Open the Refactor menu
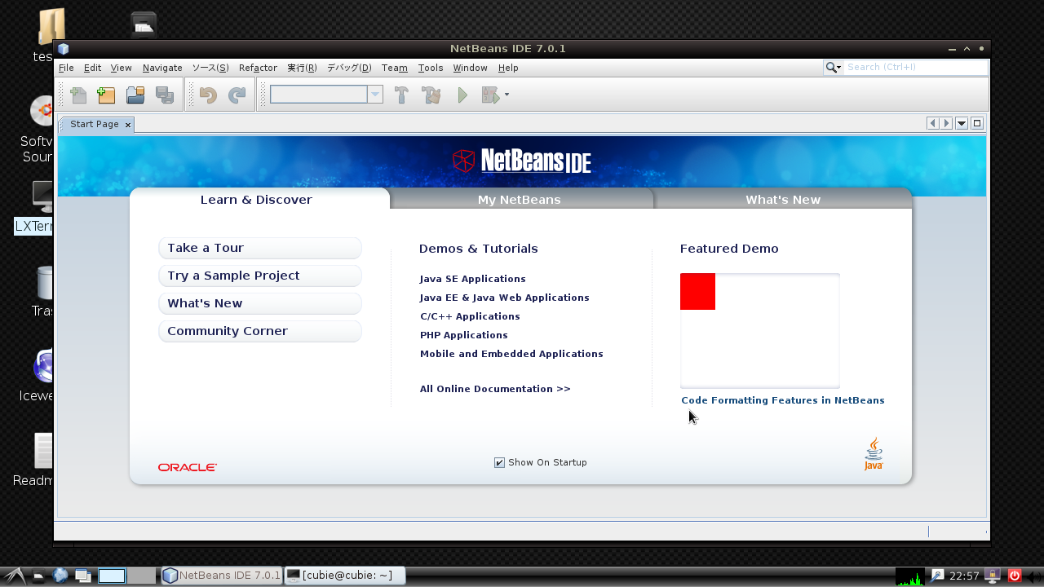This screenshot has width=1044, height=587. (x=258, y=68)
